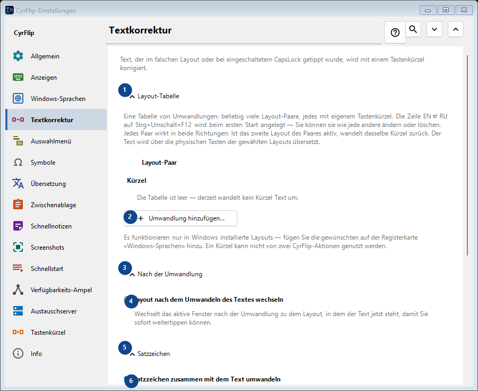Open the Austauschserver section
Screen dimensions: 478x391
point(56,311)
